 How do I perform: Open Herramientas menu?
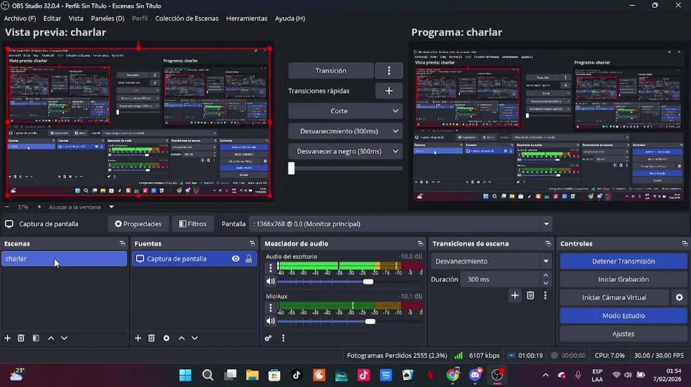[x=246, y=18]
